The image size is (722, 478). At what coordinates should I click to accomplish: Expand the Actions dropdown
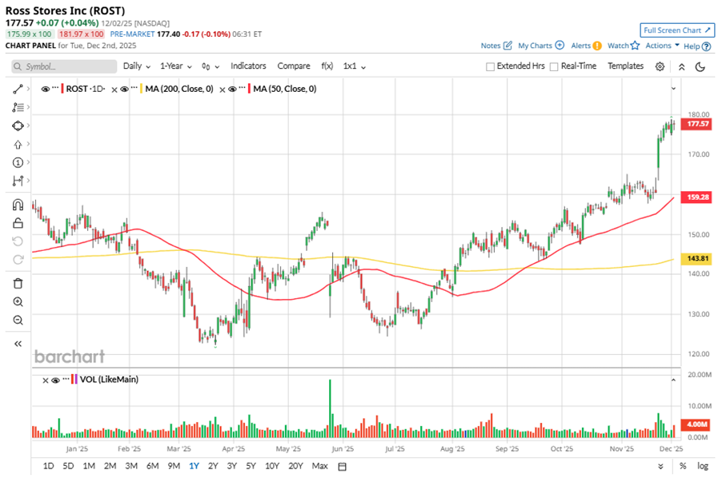tap(662, 46)
